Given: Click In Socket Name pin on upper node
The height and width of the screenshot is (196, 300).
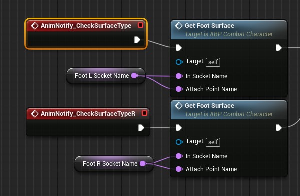Looking at the screenshot, I should (179, 76).
